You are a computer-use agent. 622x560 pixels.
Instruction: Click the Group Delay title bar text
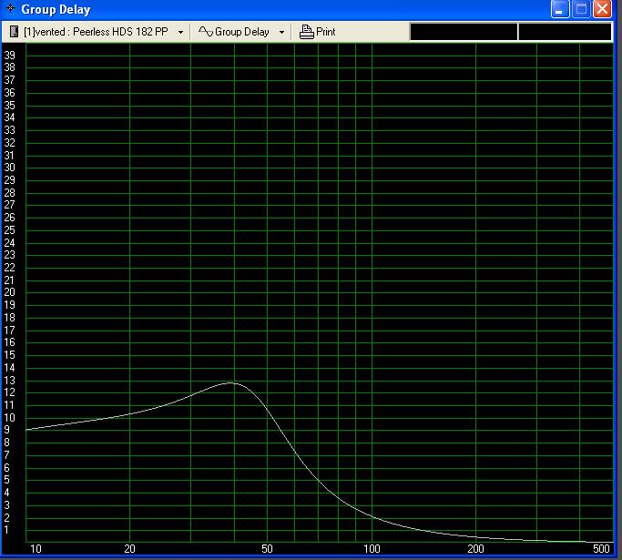tap(56, 9)
